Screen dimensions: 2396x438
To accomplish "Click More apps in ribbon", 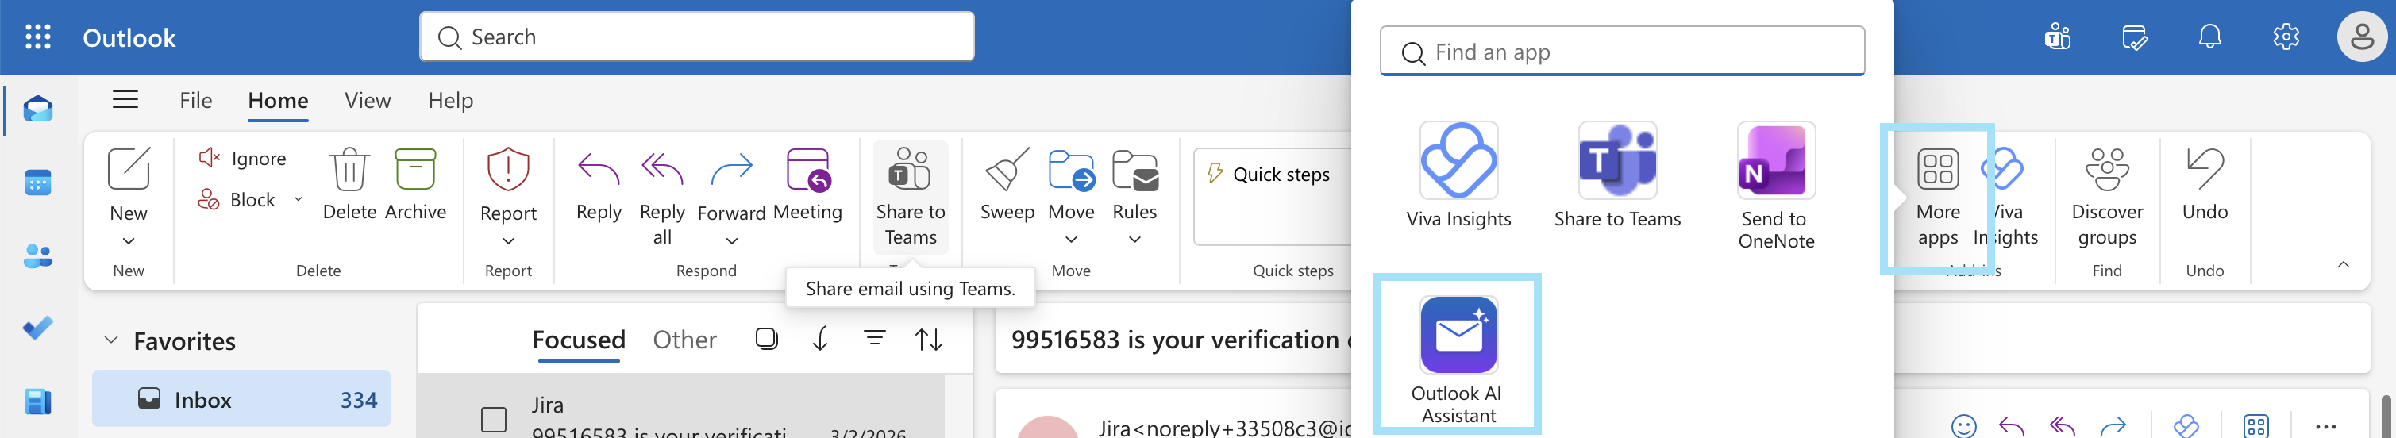I will tap(1937, 197).
